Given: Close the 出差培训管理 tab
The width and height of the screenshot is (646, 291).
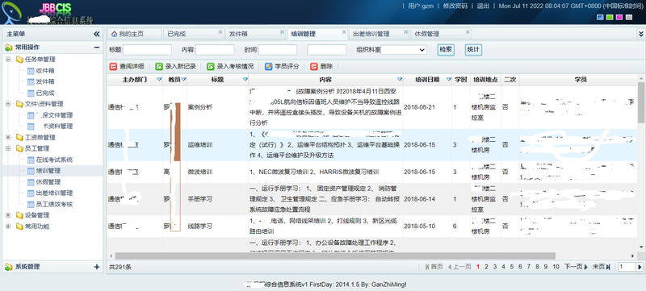Looking at the screenshot, I should pos(406,31).
